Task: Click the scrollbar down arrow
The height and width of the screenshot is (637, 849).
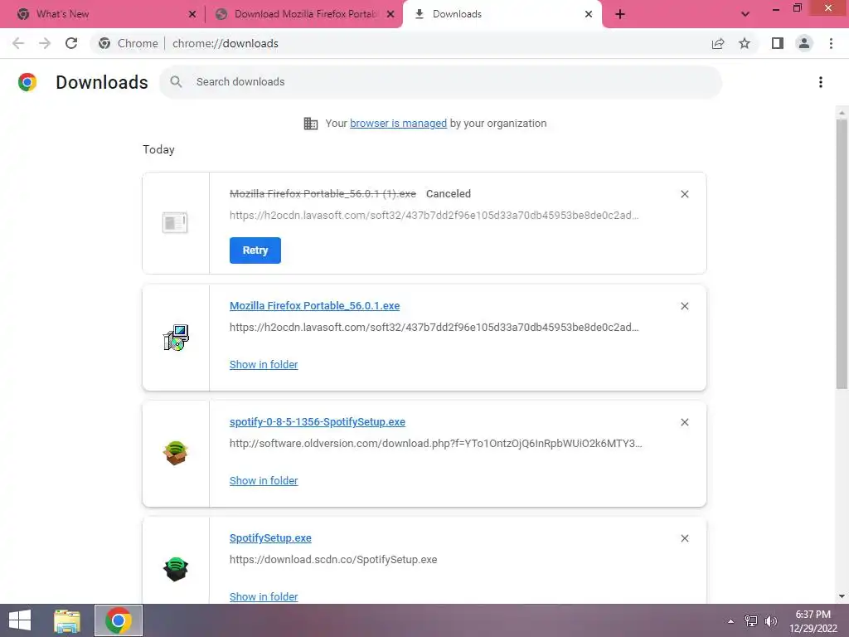Action: [842, 596]
